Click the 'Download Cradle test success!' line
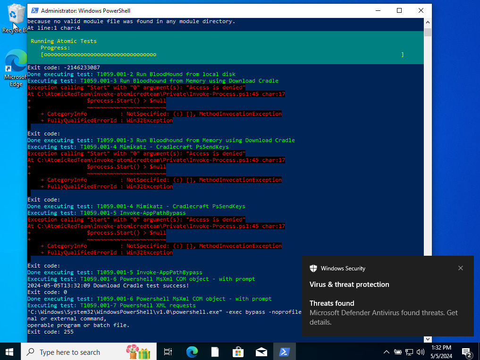 [108, 285]
